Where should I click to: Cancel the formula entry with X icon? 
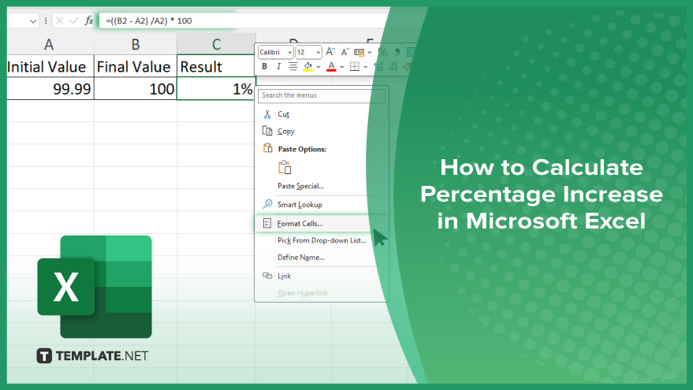coord(60,20)
